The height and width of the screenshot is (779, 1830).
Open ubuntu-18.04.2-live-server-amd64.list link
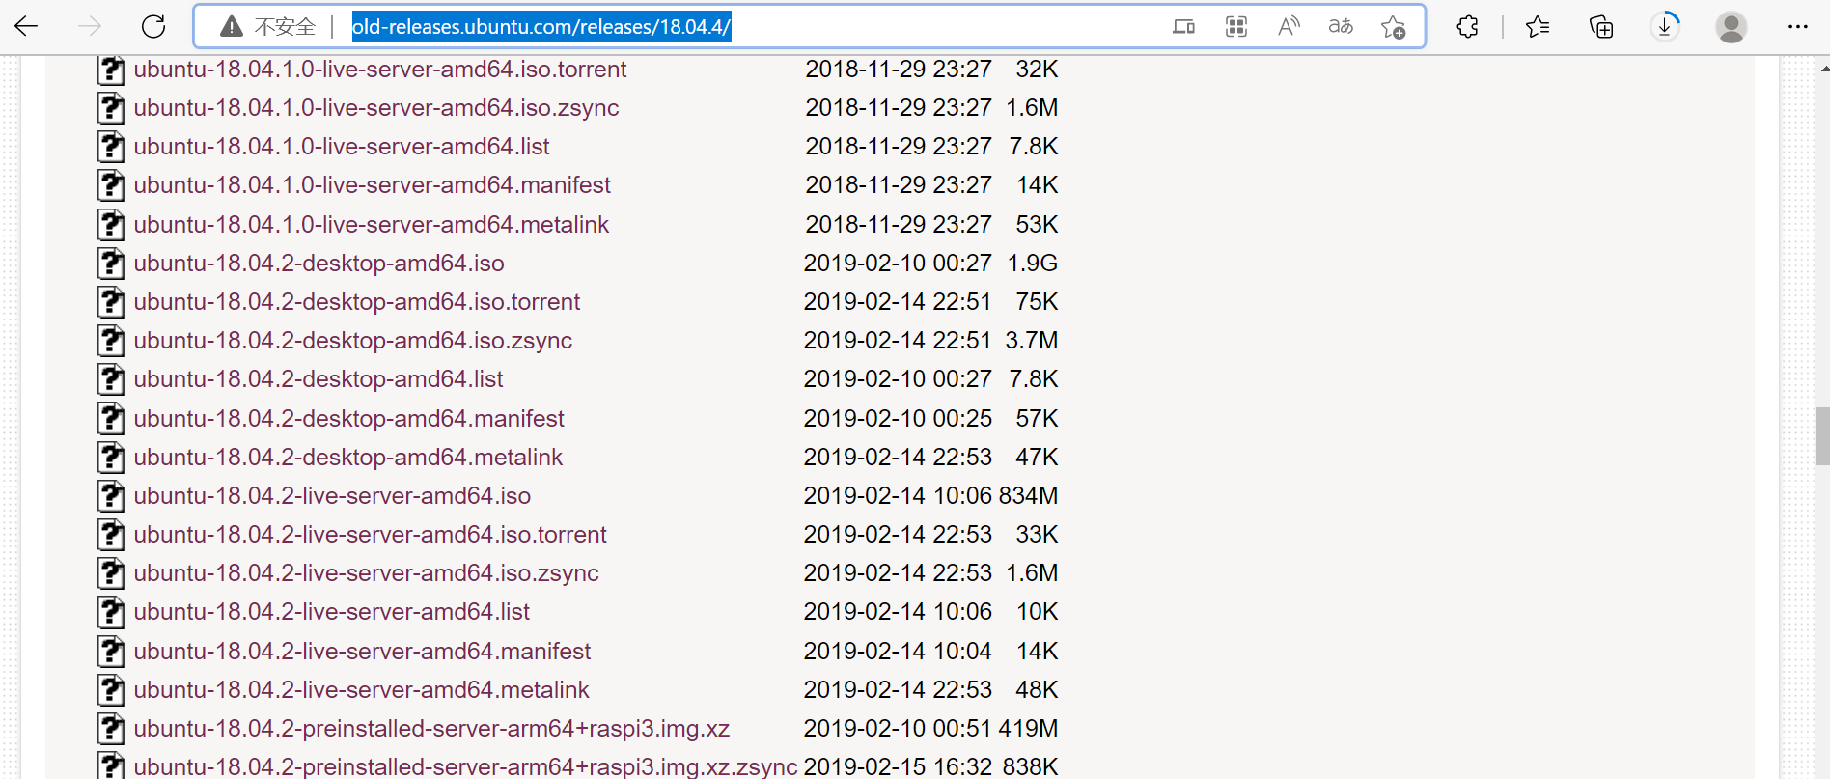click(332, 612)
